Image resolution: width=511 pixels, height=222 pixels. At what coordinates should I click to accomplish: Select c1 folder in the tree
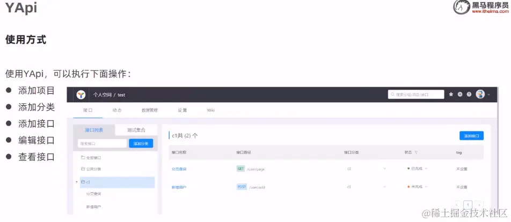(x=117, y=182)
